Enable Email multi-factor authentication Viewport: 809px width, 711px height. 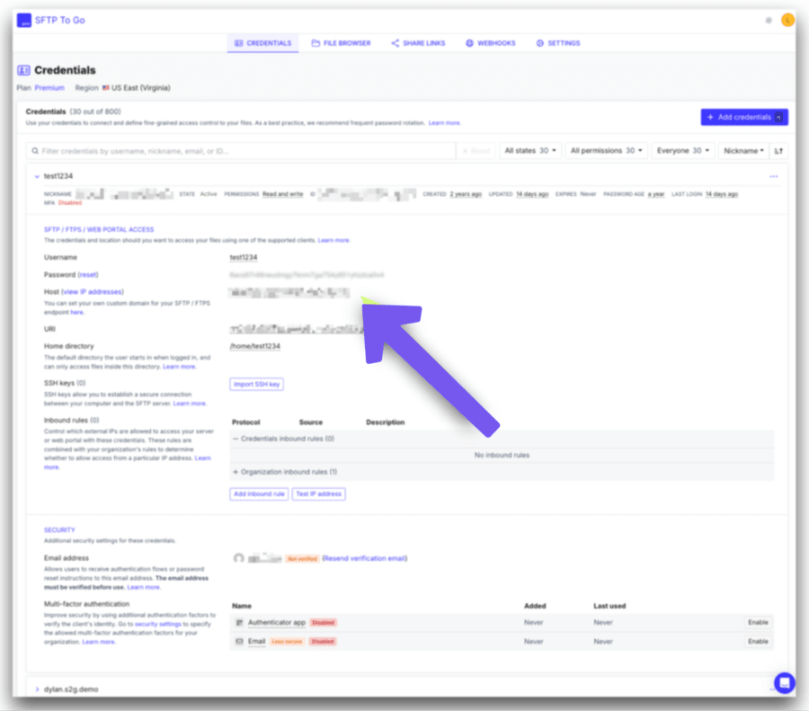coord(758,642)
